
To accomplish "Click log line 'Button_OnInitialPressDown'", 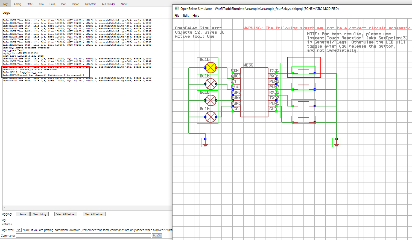I will point(30,70).
